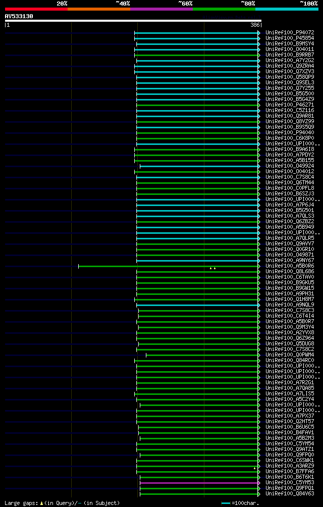Open hit UniRef100_P94072
The image size is (323, 507).
[290, 33]
